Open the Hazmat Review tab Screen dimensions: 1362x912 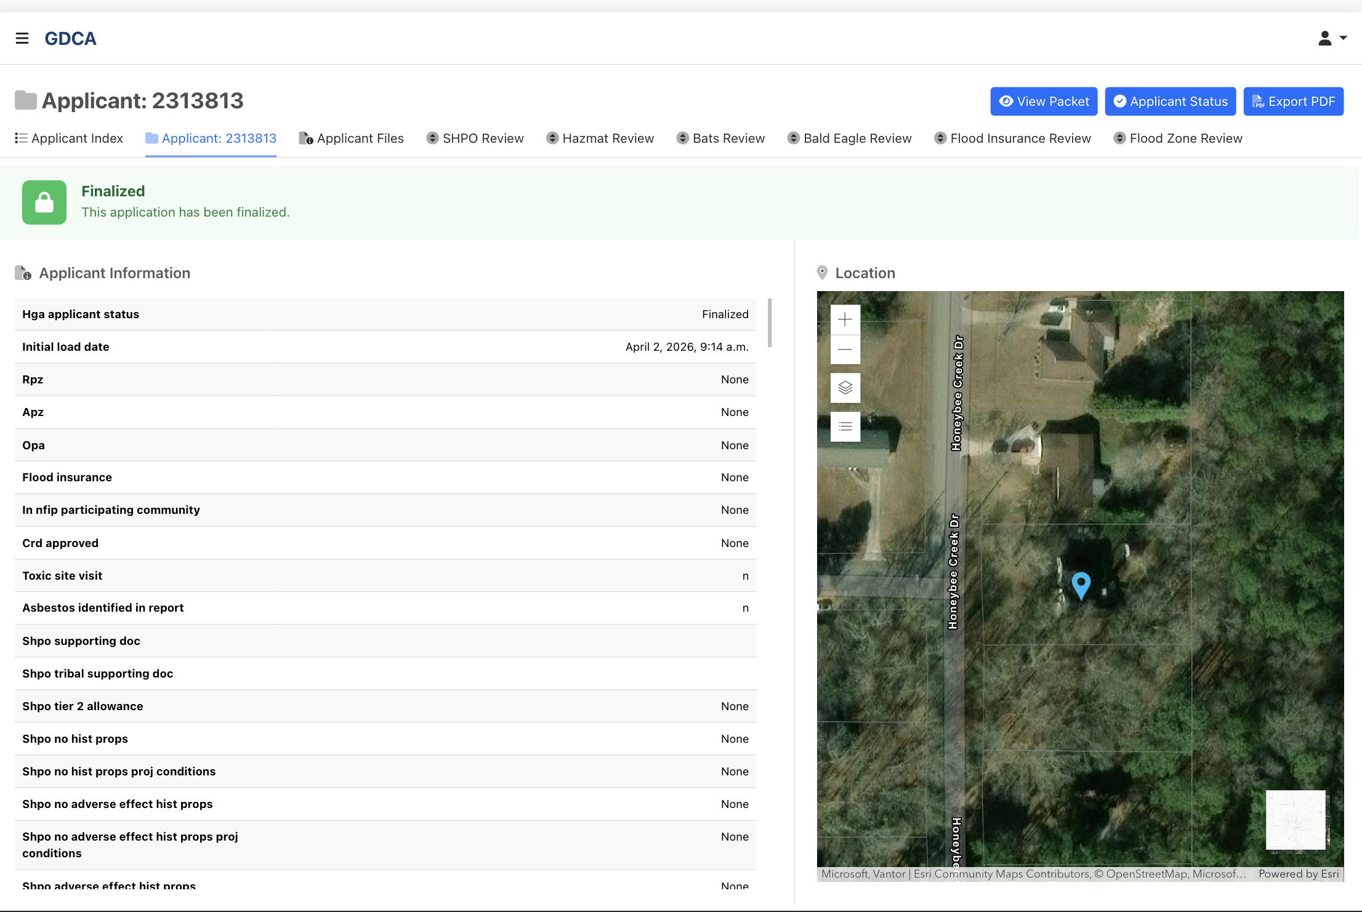pos(600,138)
